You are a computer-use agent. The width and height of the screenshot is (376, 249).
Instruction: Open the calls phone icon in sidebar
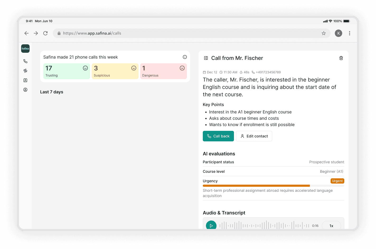coord(25,61)
